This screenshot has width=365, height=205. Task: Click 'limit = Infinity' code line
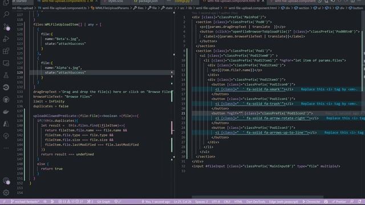pyautogui.click(x=48, y=101)
